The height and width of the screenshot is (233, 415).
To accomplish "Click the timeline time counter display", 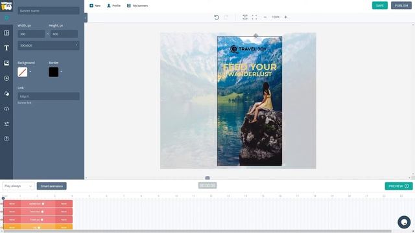I will pyautogui.click(x=207, y=186).
